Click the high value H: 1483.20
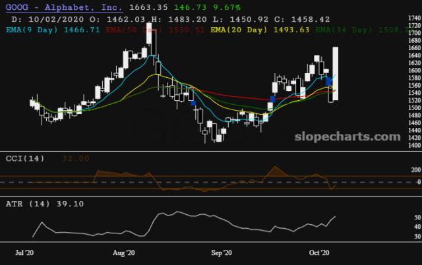Viewport: 422px width, 265px height. (179, 19)
